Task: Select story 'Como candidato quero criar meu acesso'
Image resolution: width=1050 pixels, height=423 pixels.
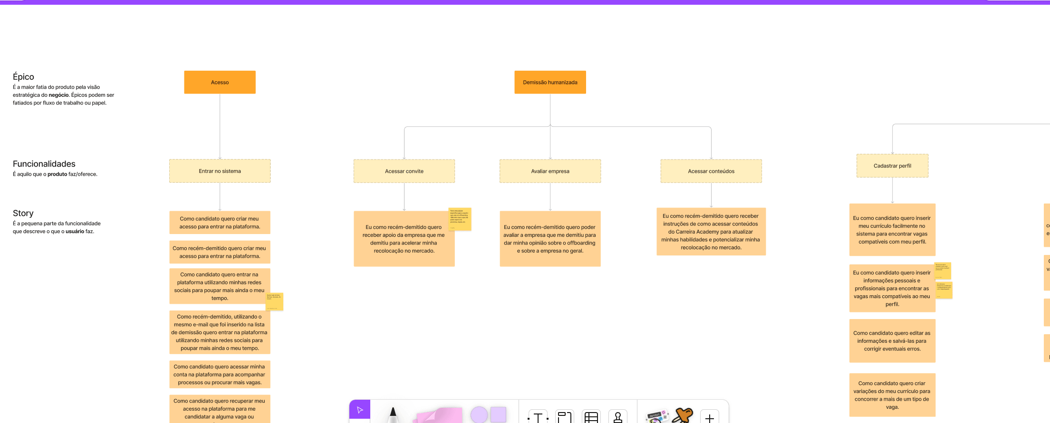Action: point(220,223)
